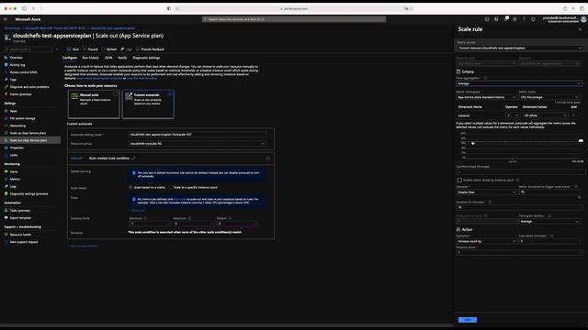This screenshot has height=330, width=588.
Task: Open the notifications bell icon
Action: tap(505, 19)
